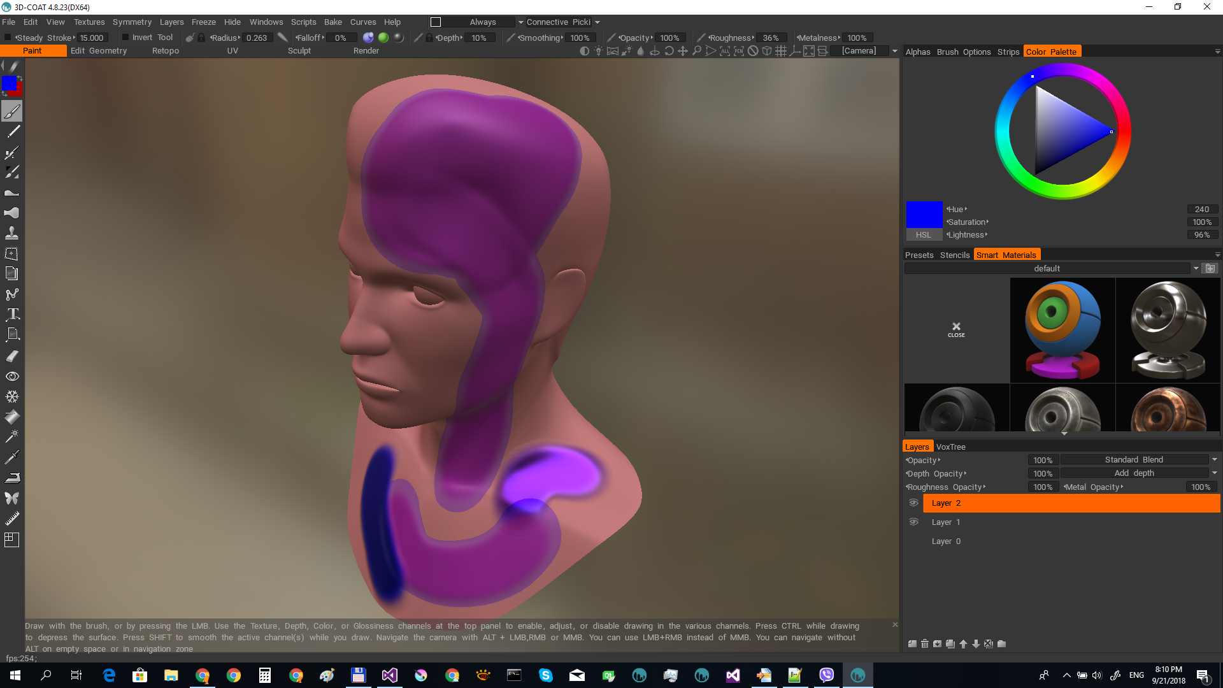Open the Bake menu
This screenshot has width=1223, height=688.
click(x=333, y=22)
